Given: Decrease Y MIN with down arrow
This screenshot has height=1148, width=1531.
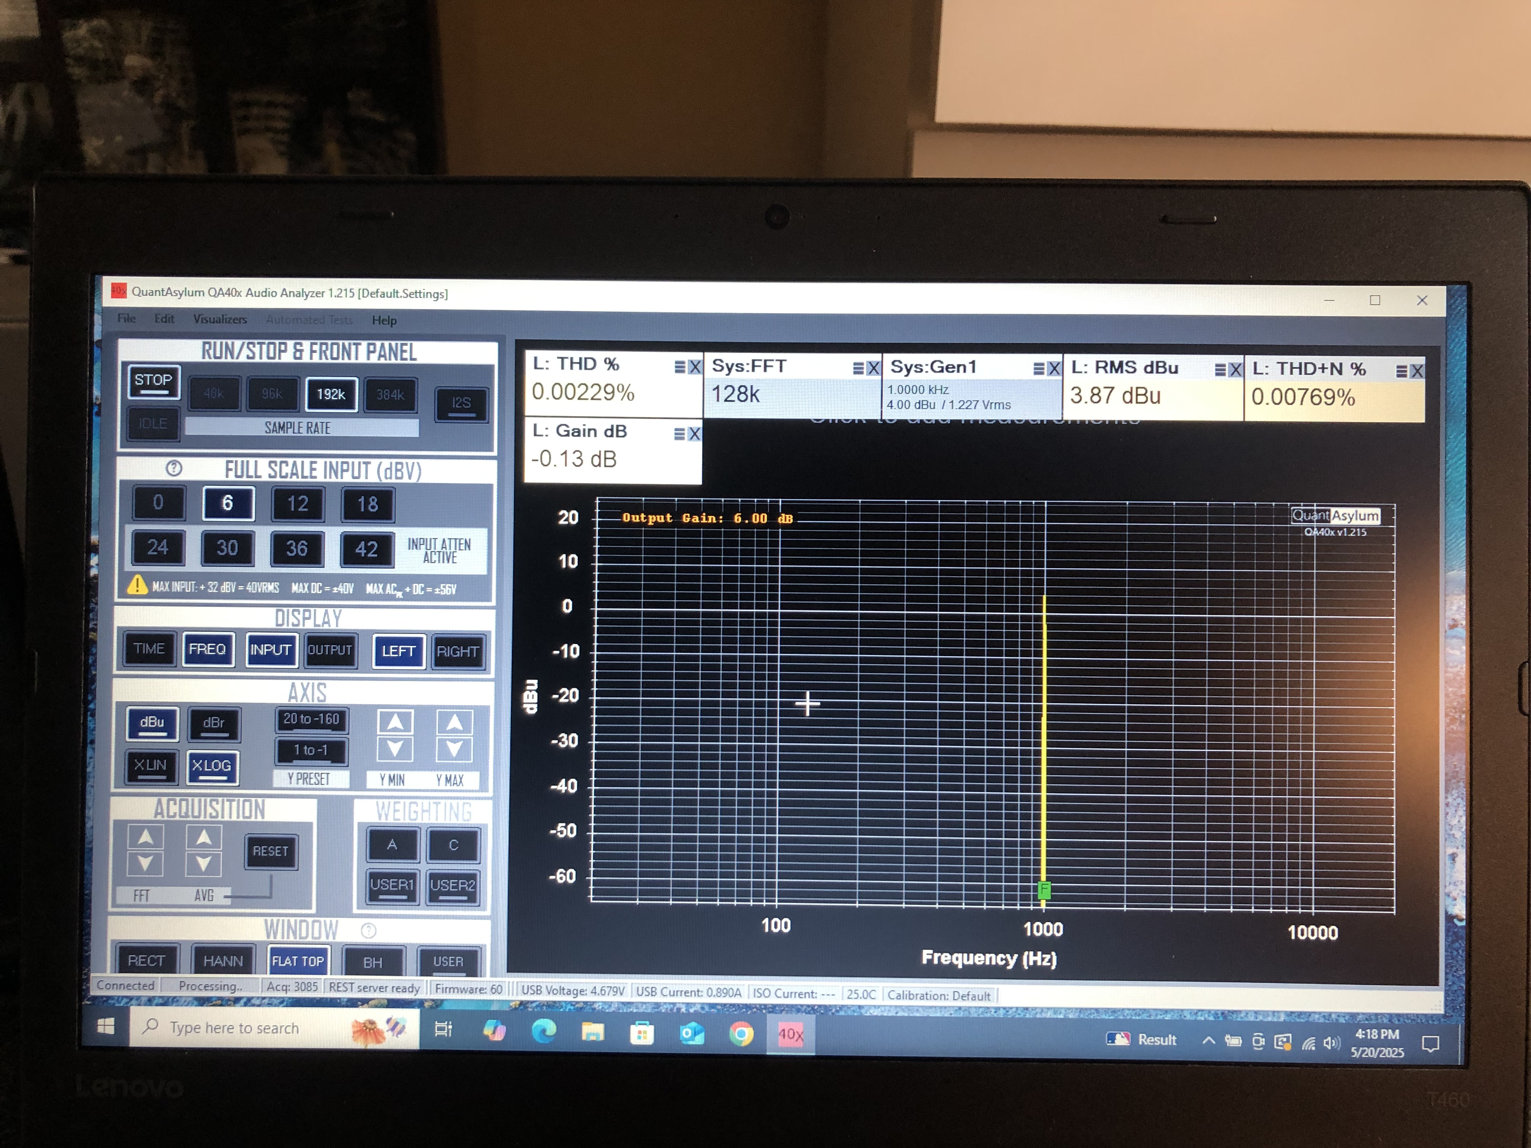Looking at the screenshot, I should tap(395, 749).
